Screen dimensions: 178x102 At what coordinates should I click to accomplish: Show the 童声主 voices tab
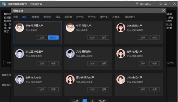(104, 17)
